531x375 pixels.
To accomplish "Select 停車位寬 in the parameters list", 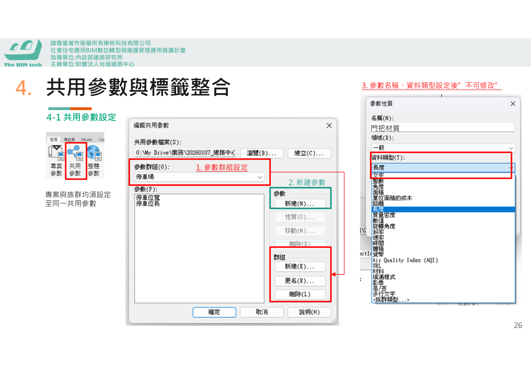I will pos(148,197).
